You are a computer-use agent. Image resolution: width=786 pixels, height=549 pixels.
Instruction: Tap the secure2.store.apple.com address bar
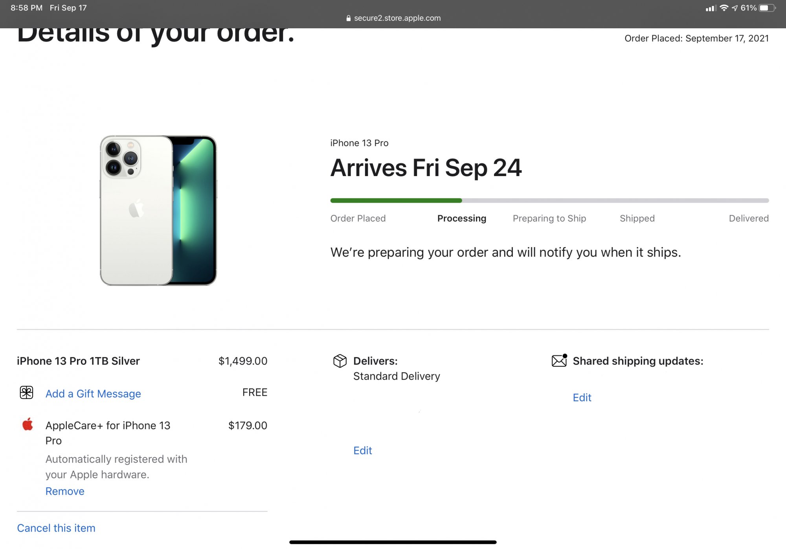click(397, 18)
